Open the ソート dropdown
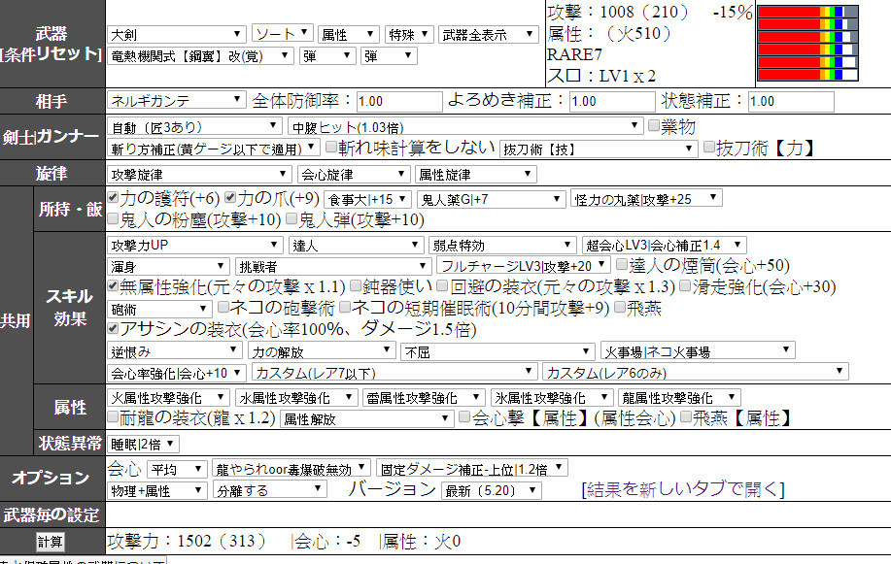Screen dimensions: 891x564 pos(283,34)
